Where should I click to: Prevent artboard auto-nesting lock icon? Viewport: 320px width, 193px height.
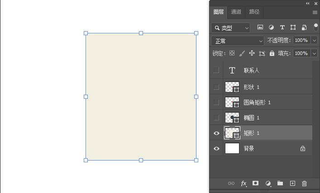coord(262,54)
